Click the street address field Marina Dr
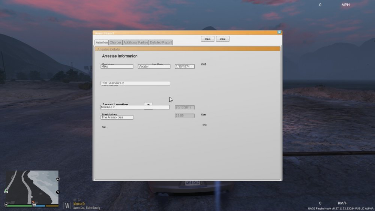The width and height of the screenshot is (375, 211). pos(135,107)
